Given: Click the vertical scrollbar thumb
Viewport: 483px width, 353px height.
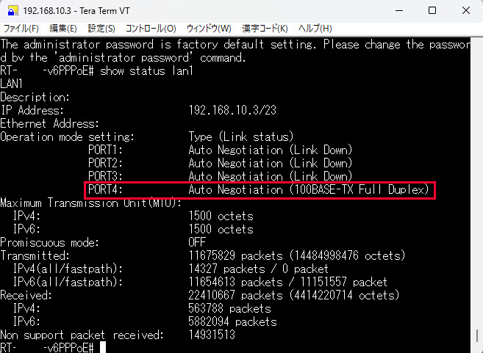Looking at the screenshot, I should (x=477, y=337).
